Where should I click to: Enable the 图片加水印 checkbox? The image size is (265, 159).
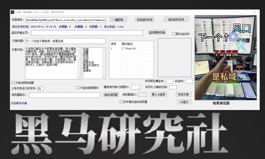click(x=174, y=34)
